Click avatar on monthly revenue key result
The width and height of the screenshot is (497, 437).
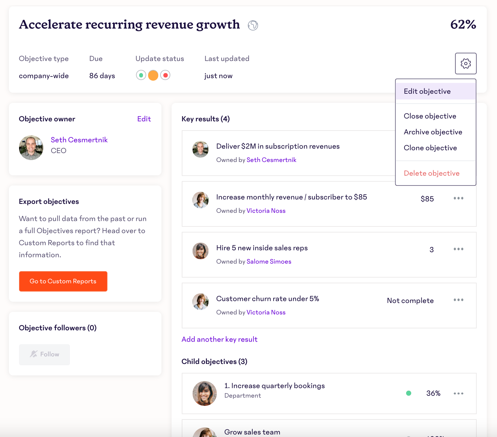tap(201, 200)
